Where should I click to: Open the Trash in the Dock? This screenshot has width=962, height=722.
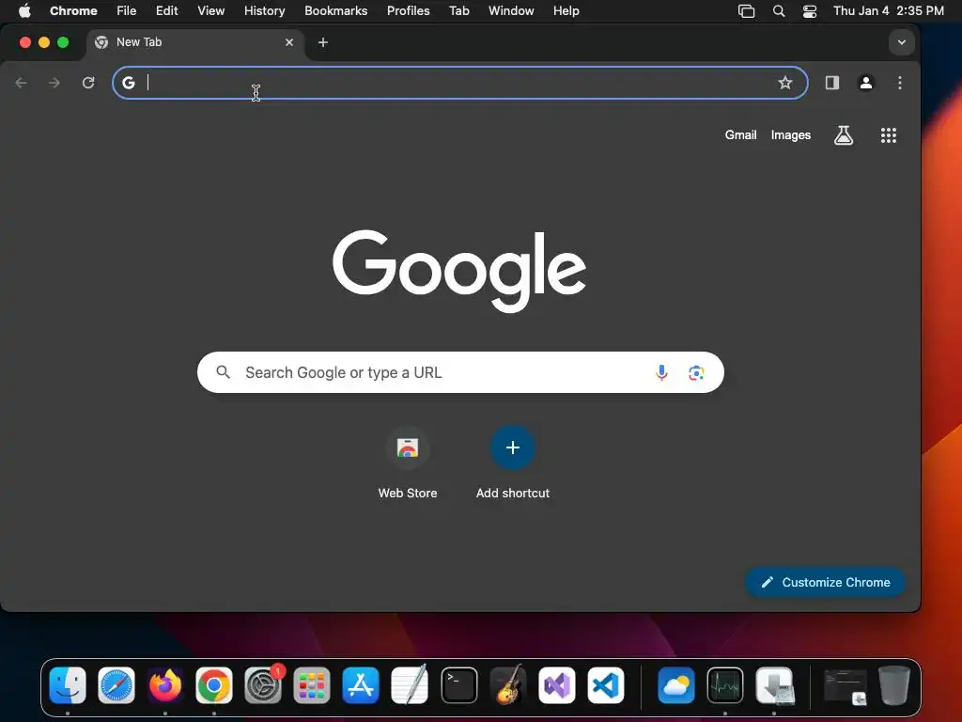(x=894, y=685)
